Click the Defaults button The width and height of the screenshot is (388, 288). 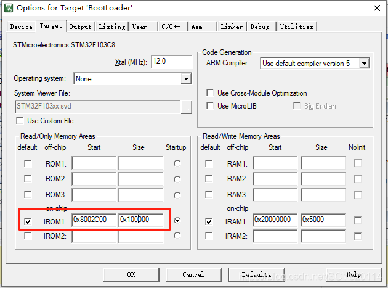[x=257, y=274]
